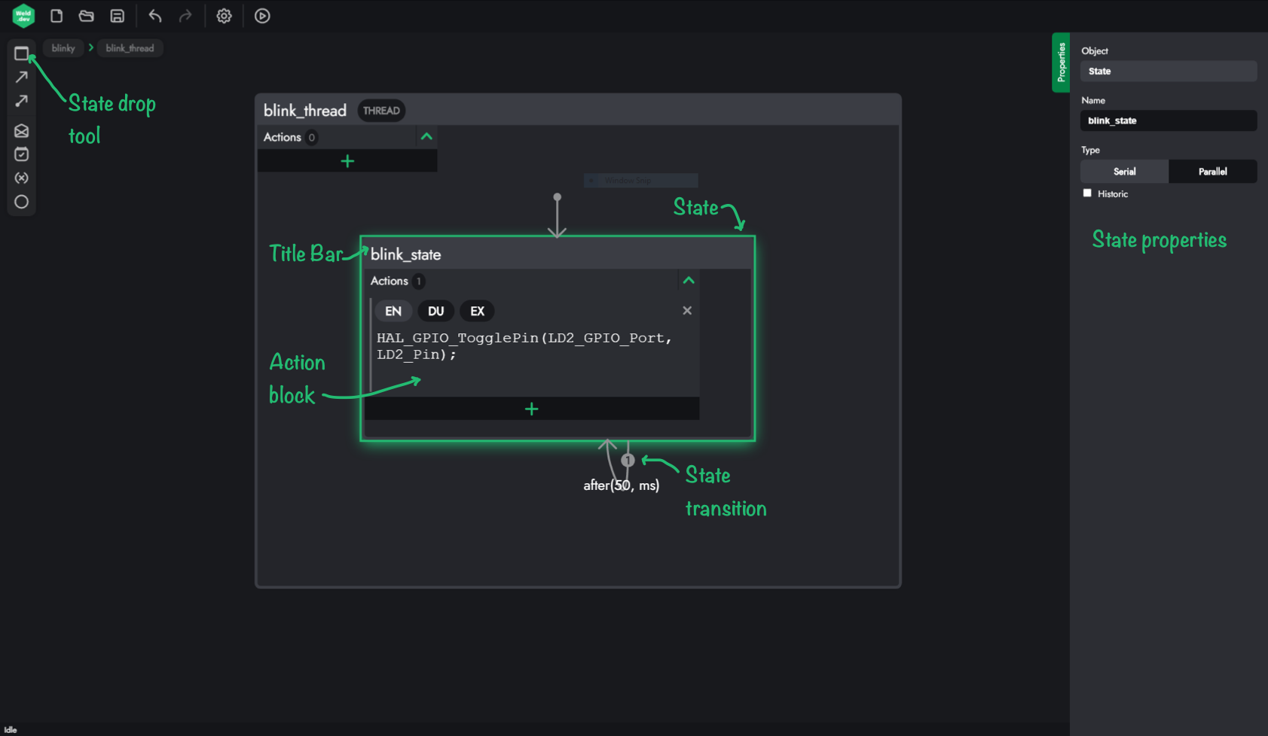The image size is (1268, 736).
Task: Save the project with the disk icon
Action: [x=117, y=16]
